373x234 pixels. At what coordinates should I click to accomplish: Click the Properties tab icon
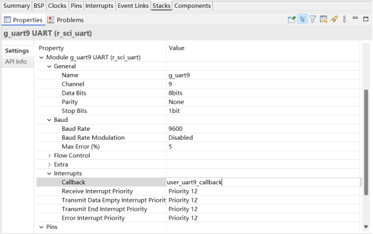pyautogui.click(x=7, y=20)
